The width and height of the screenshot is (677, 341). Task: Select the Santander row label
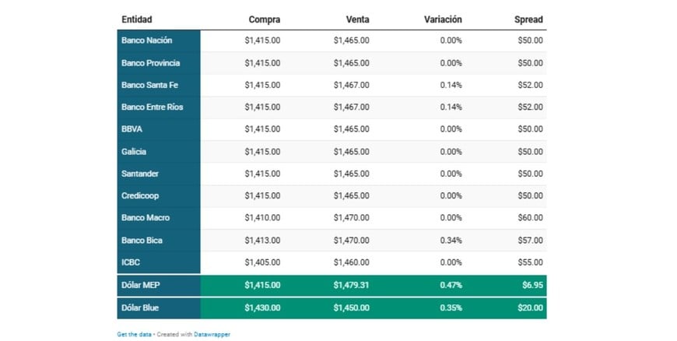click(140, 174)
